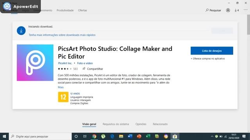The width and height of the screenshot is (250, 140).
Task: Open uTorrent from the taskbar
Action: point(103,136)
